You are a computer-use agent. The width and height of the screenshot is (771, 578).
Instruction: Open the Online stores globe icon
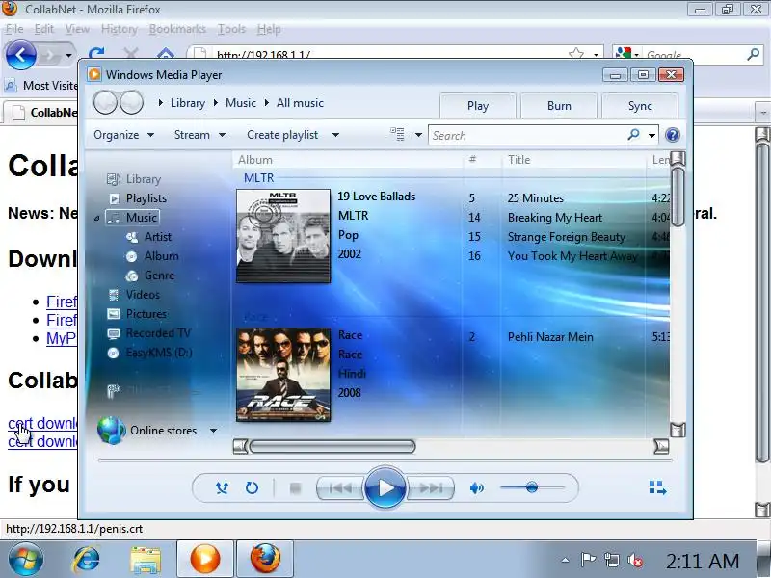coord(111,430)
